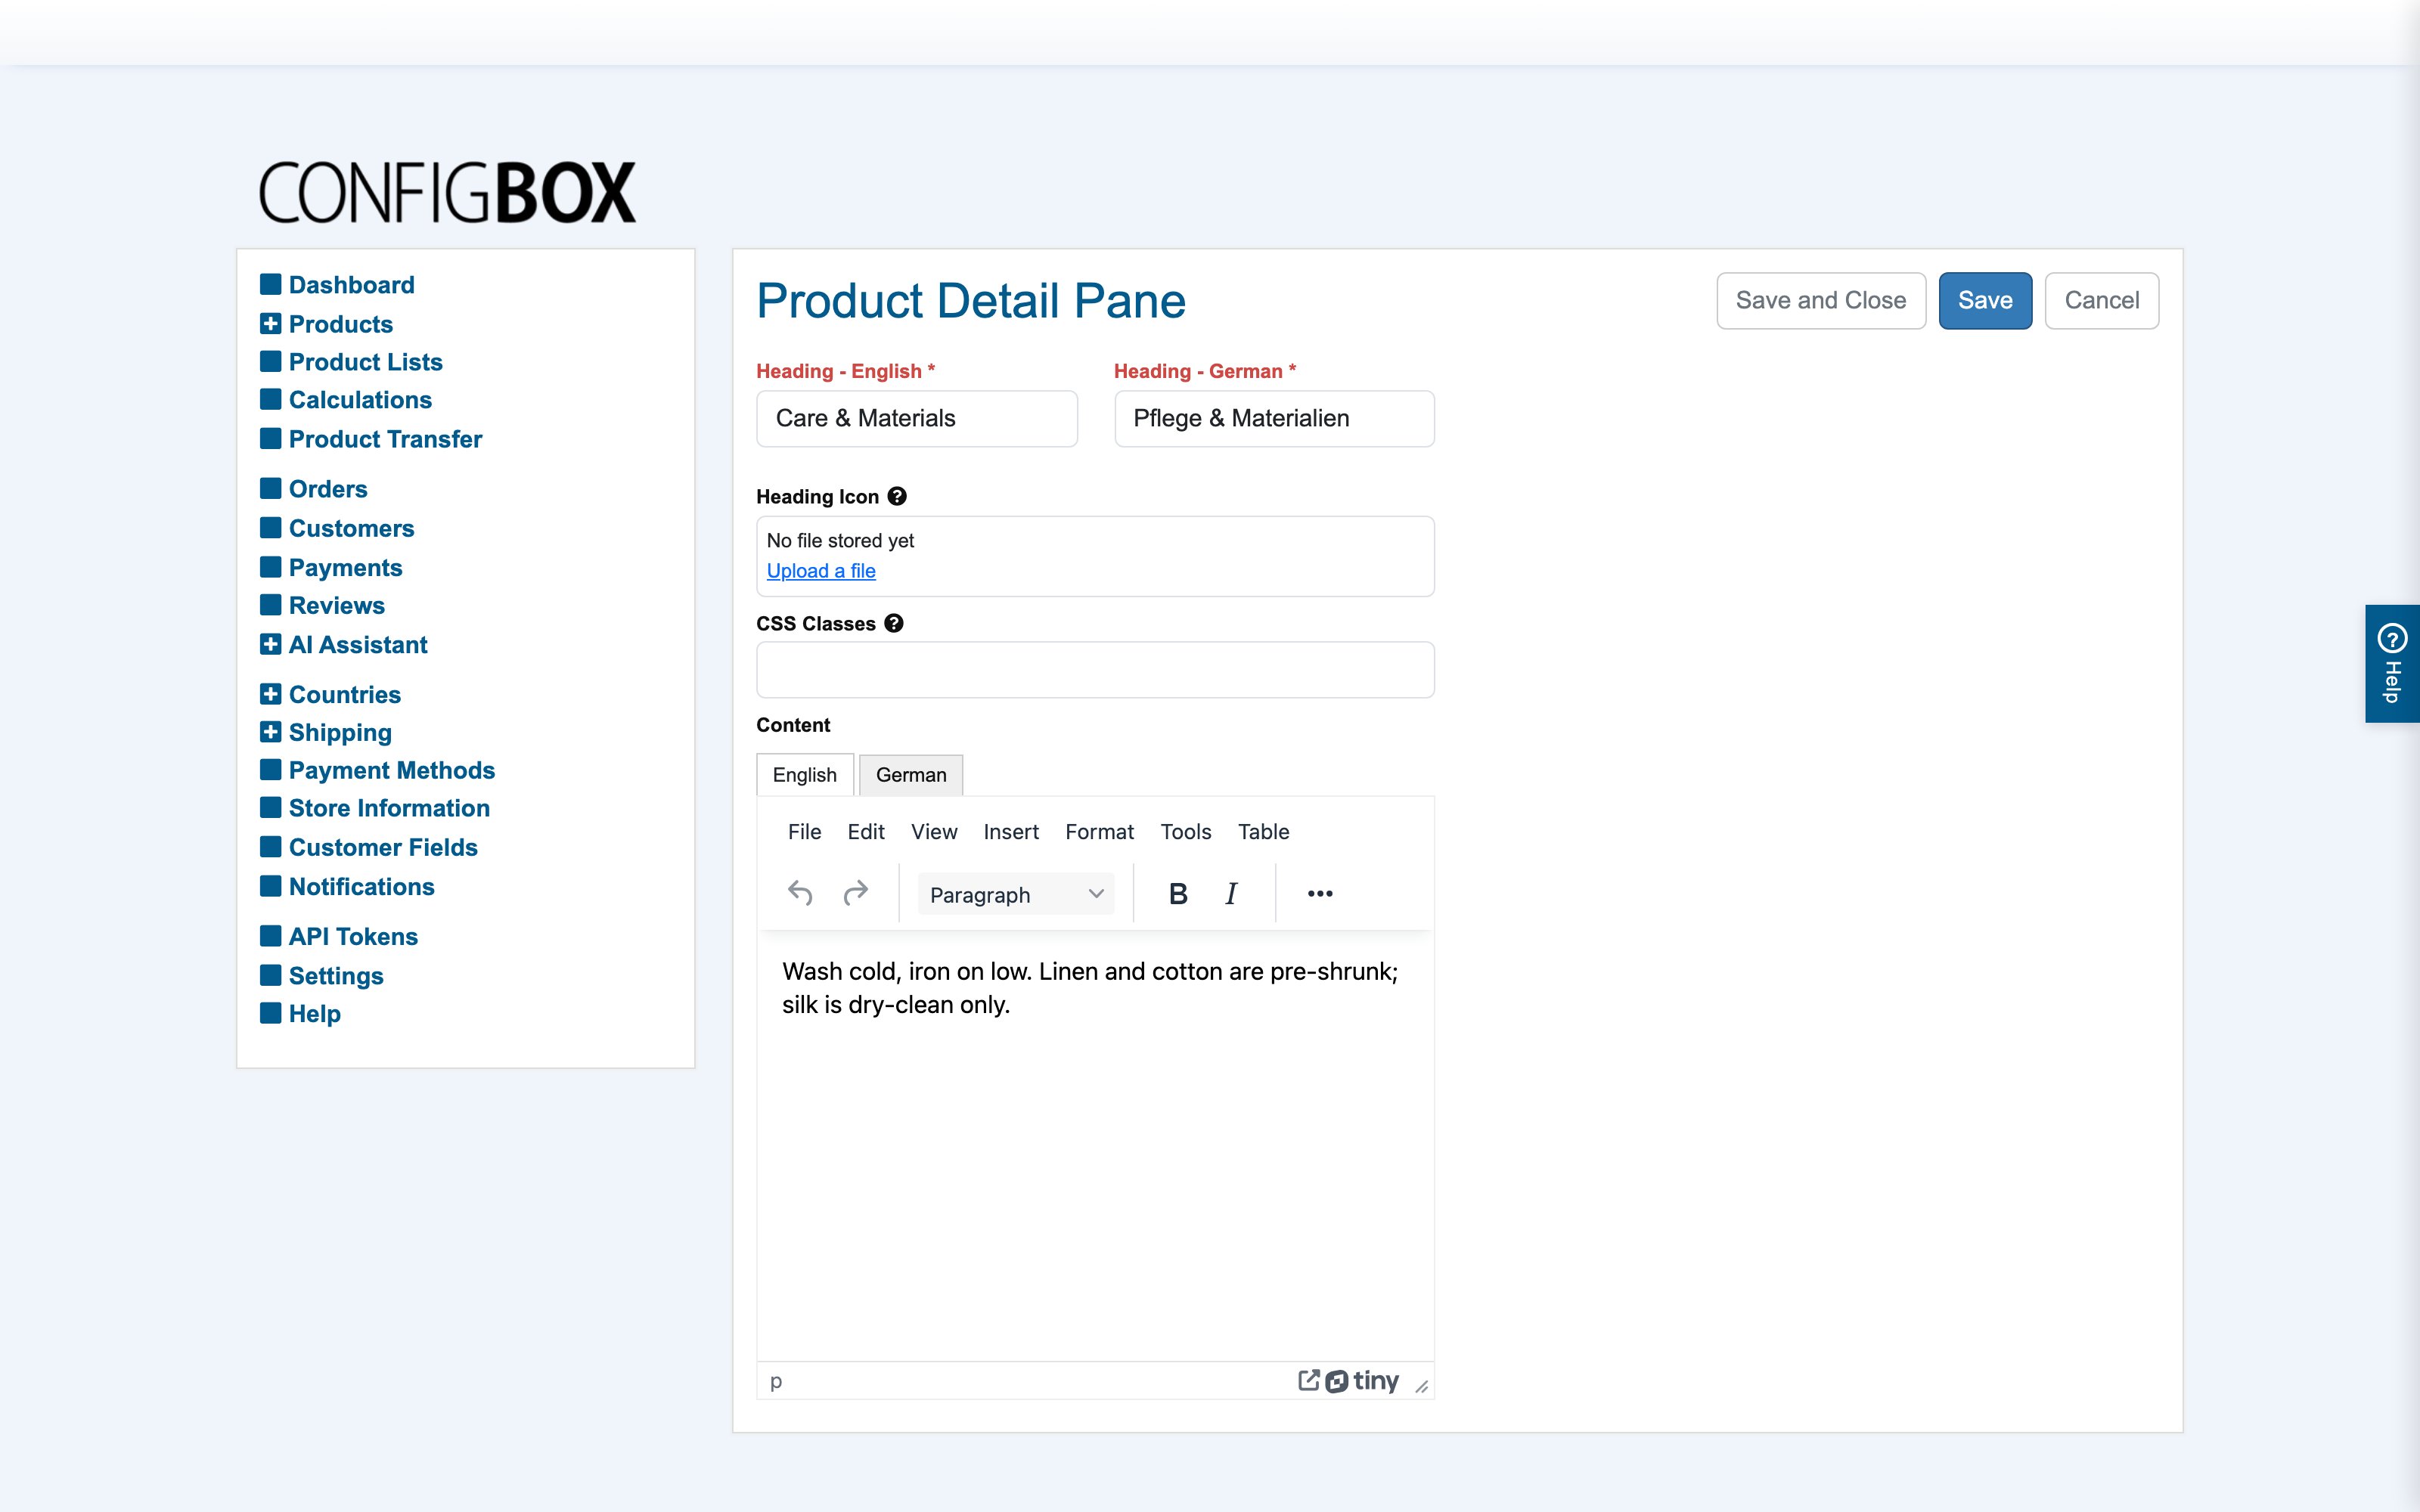Click the square icon beside Notifications
Image resolution: width=2420 pixels, height=1512 pixels.
(x=270, y=886)
